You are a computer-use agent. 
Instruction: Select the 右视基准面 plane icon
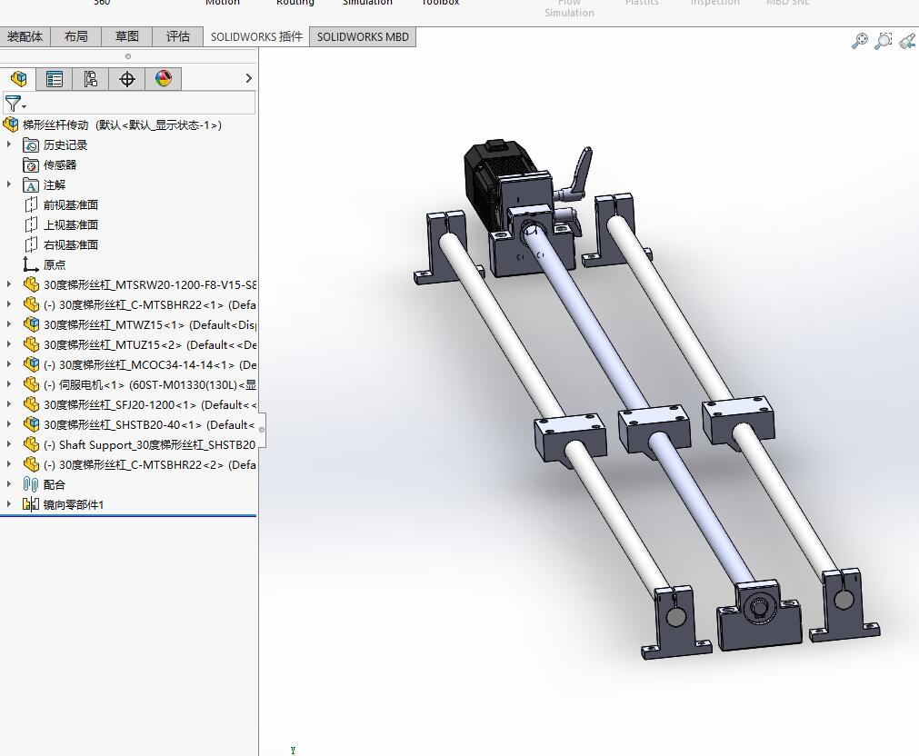tap(31, 245)
